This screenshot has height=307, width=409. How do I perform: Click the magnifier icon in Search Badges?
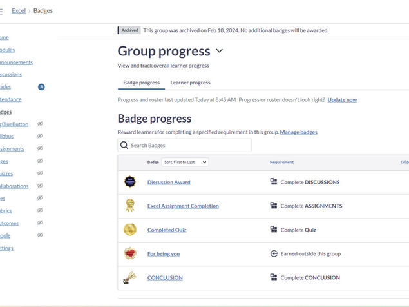[124, 146]
